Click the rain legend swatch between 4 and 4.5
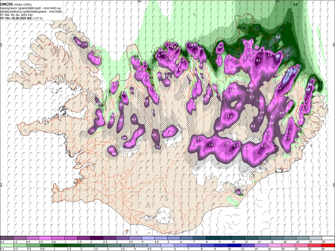This screenshot has width=335, height=251. (x=141, y=246)
